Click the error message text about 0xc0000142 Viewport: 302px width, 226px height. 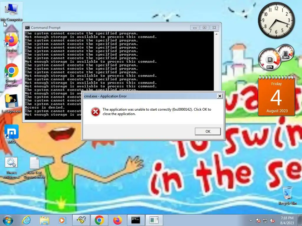pos(157,112)
